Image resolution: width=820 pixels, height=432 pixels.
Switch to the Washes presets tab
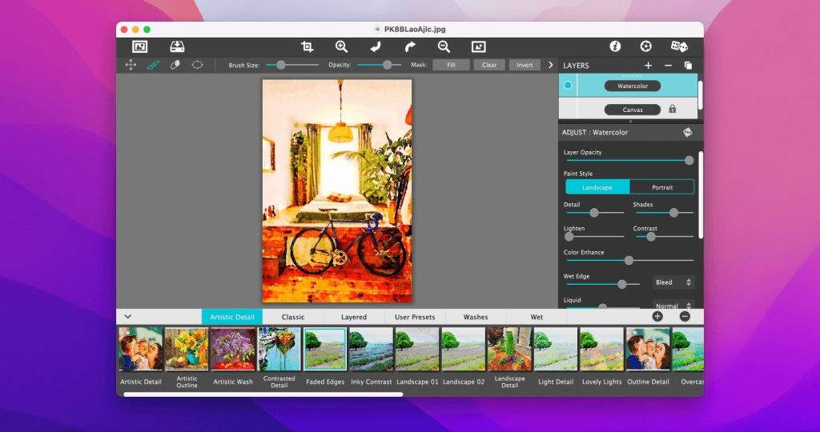pos(476,317)
